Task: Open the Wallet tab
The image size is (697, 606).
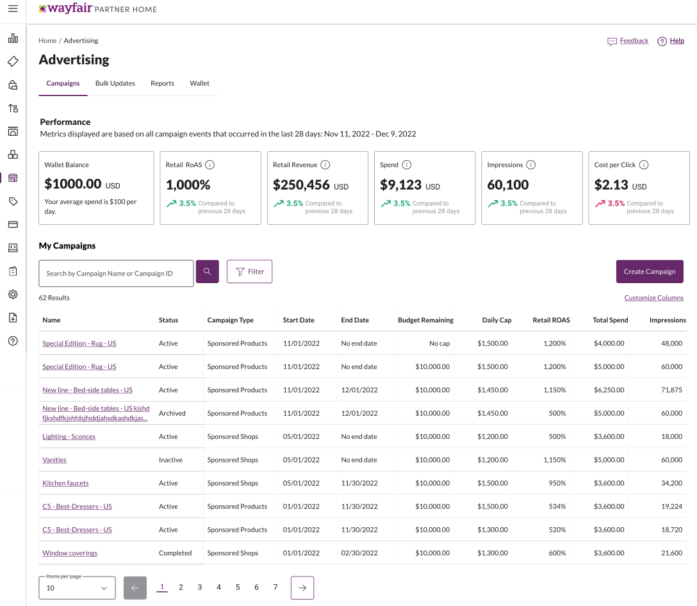Action: pyautogui.click(x=200, y=83)
